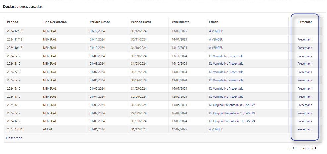Screen dimensions: 327x154
Task: Open status 'DJ Original Presentada: 09/05/2024'
Action: (x=232, y=105)
